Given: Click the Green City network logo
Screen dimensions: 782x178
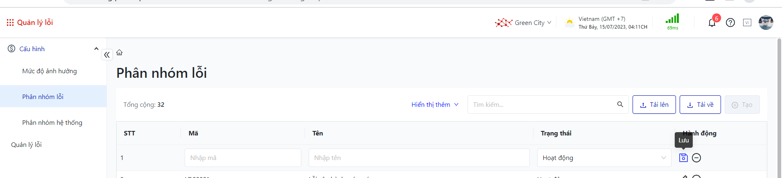Looking at the screenshot, I should point(503,23).
